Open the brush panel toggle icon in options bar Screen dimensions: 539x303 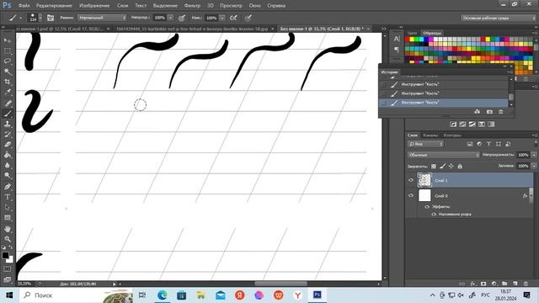pos(51,18)
